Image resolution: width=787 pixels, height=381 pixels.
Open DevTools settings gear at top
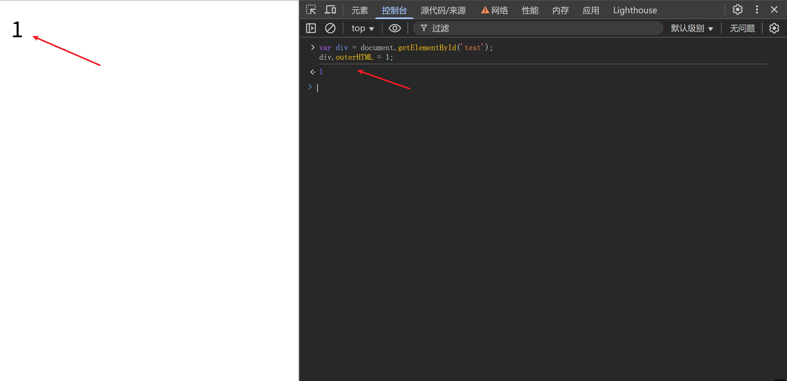[737, 10]
